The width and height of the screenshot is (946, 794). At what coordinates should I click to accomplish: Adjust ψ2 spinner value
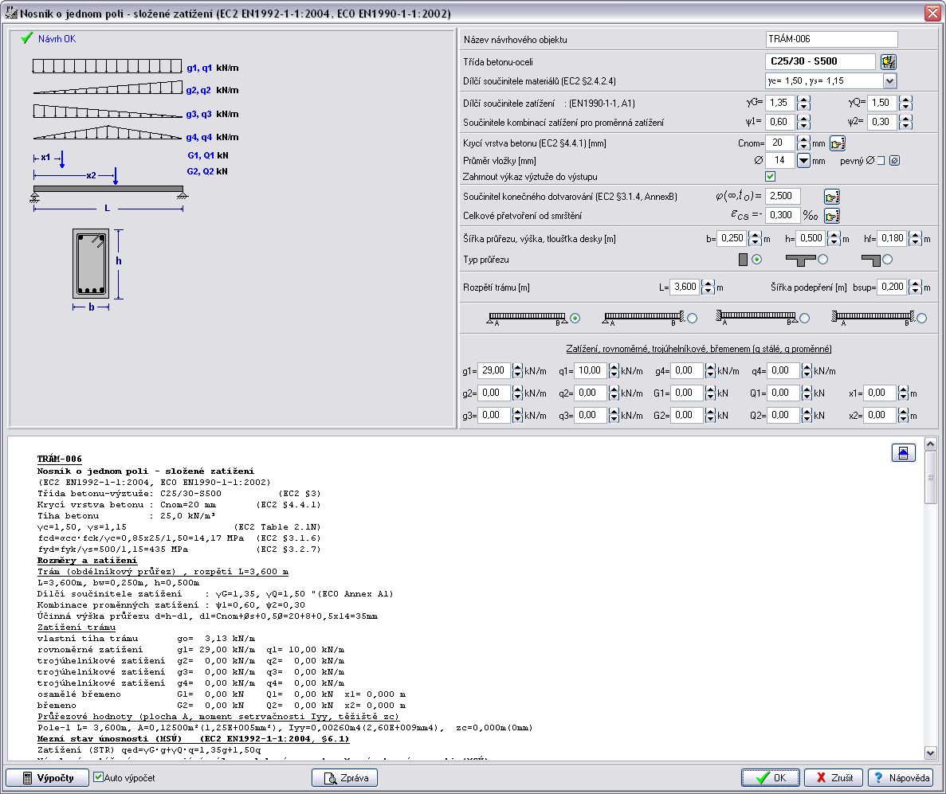click(x=905, y=122)
